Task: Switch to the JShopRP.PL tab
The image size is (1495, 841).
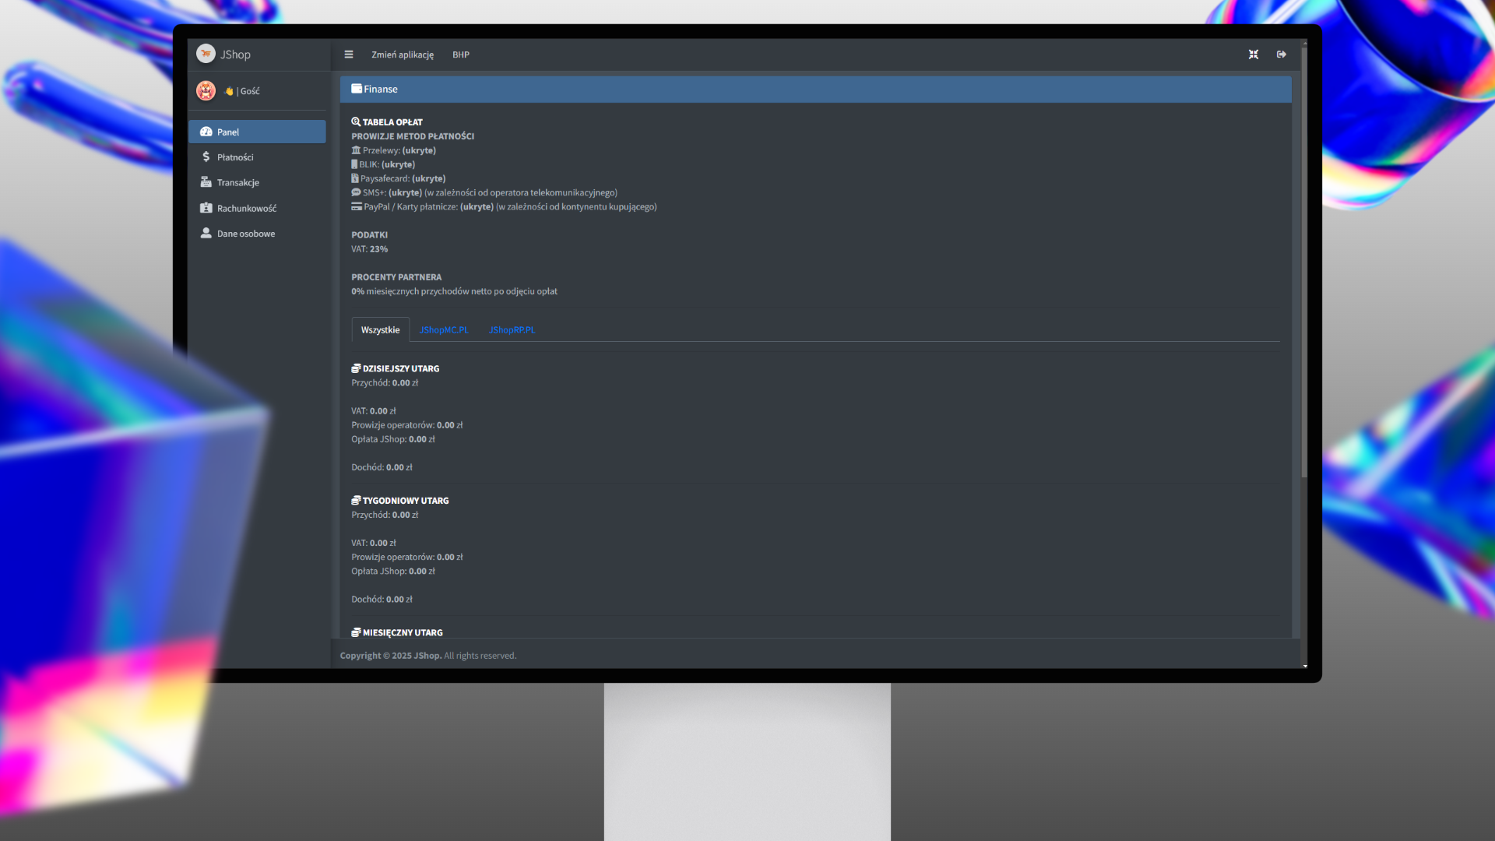Action: 512,330
